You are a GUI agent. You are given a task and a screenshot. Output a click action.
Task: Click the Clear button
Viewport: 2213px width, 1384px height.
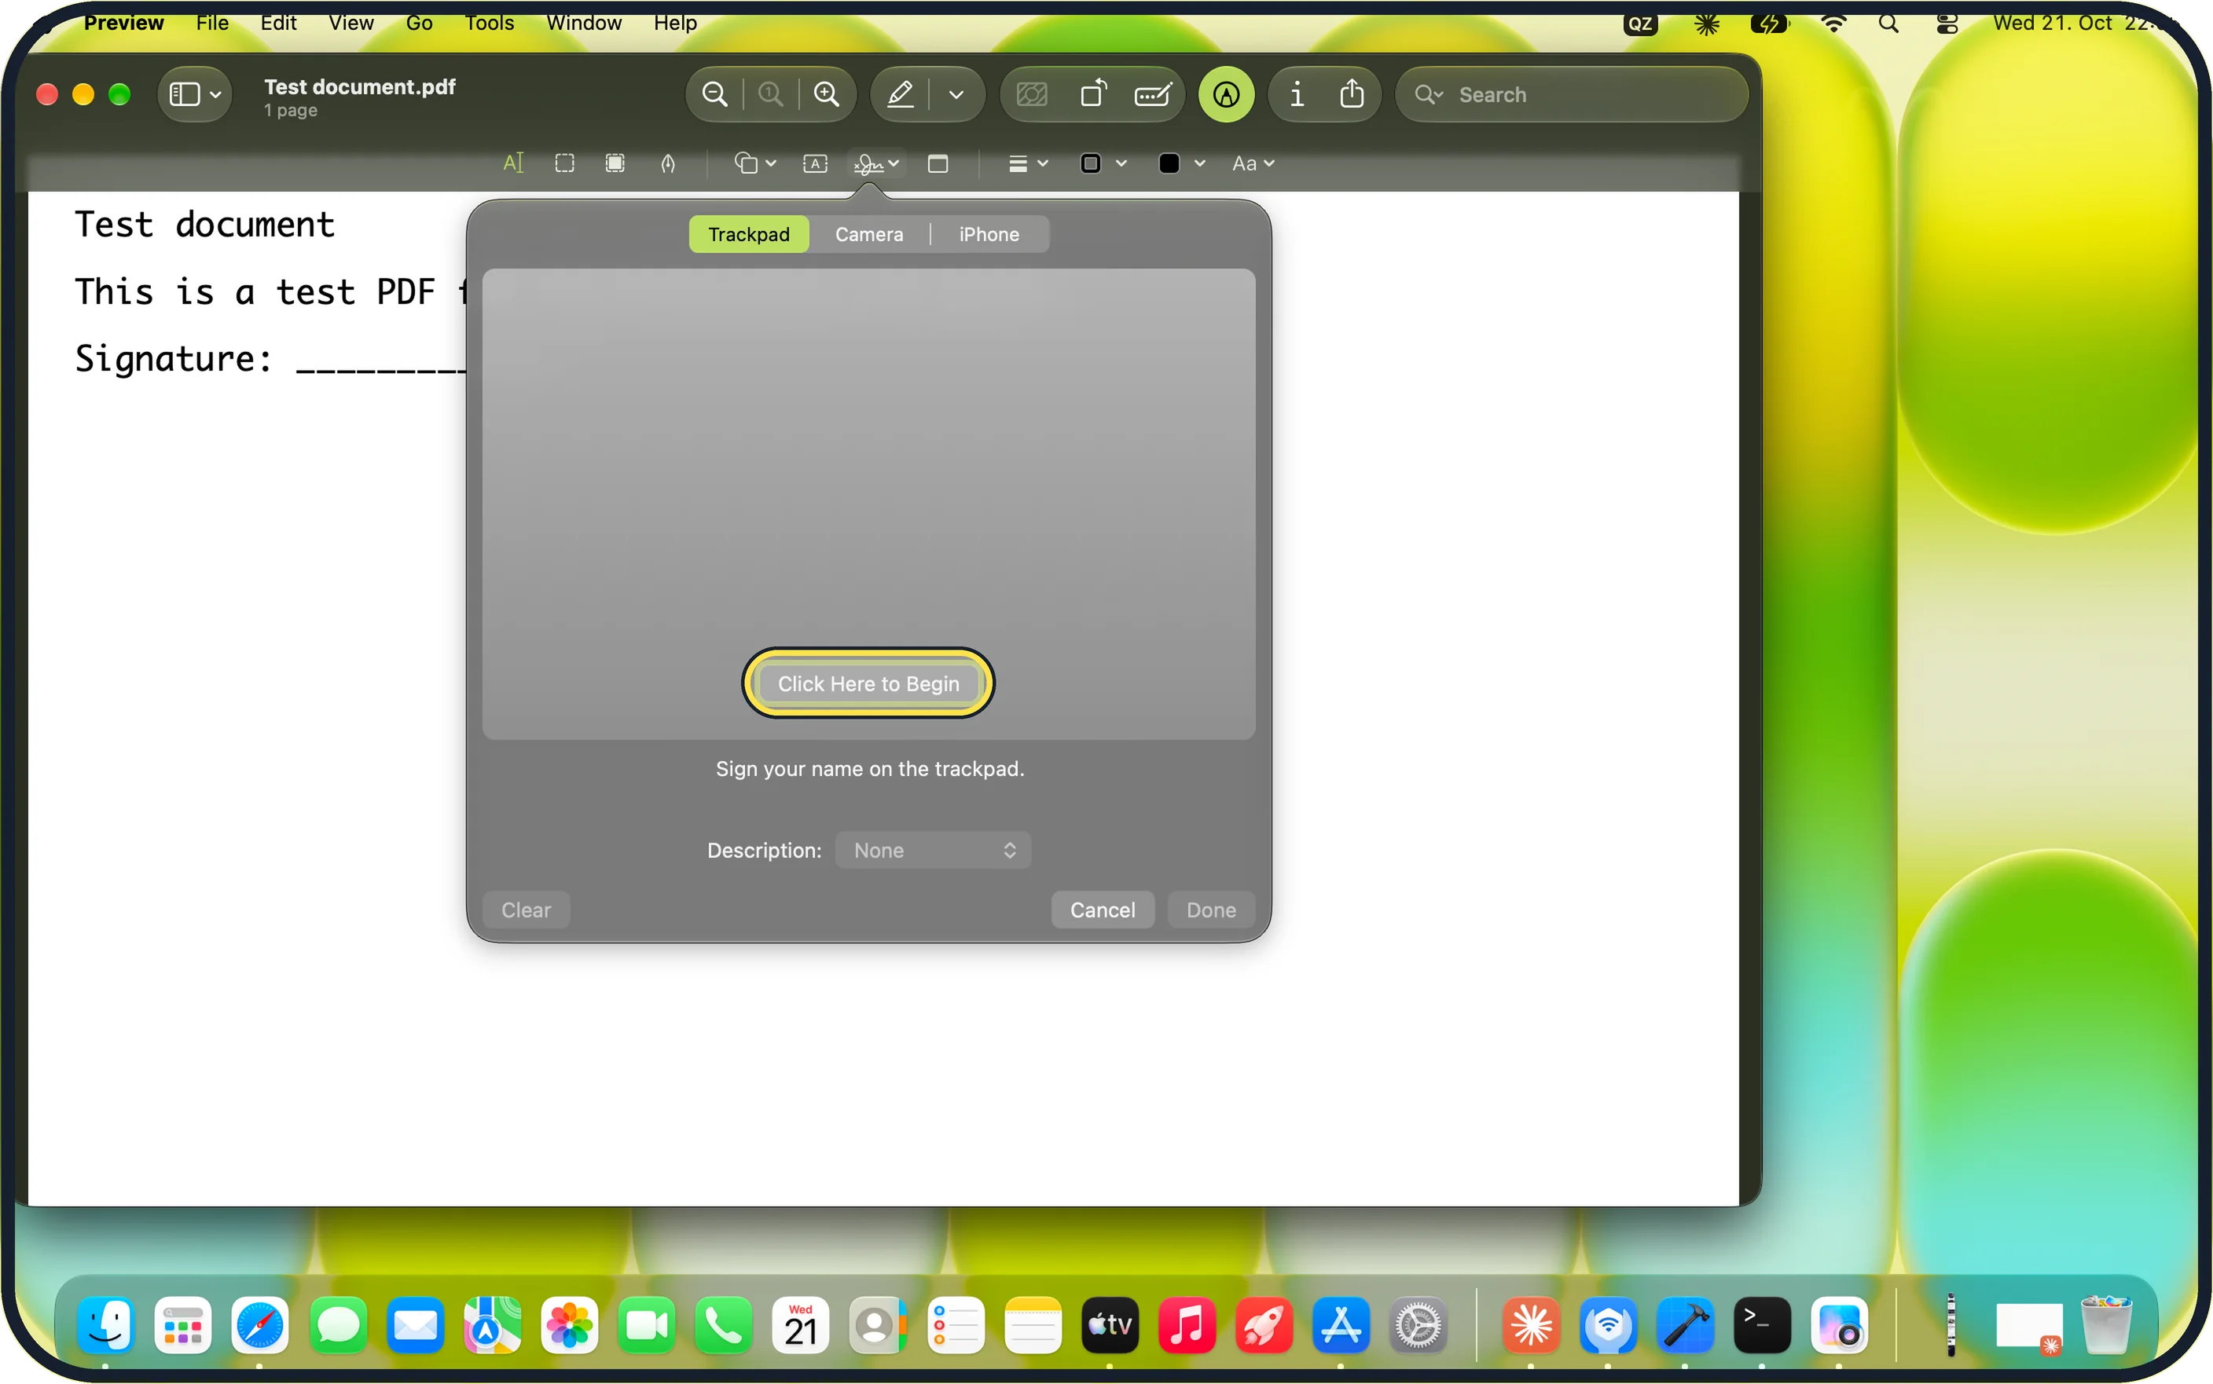(x=526, y=910)
